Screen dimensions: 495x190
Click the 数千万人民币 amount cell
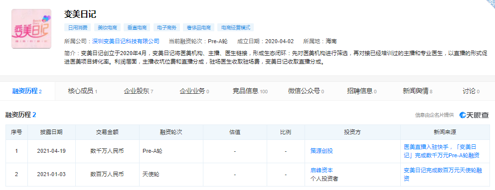point(107,151)
